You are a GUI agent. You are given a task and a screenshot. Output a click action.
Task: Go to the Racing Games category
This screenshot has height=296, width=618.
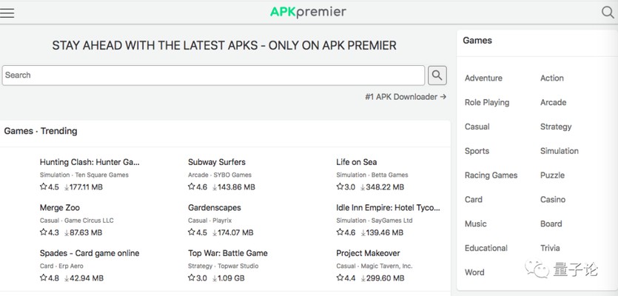(491, 175)
